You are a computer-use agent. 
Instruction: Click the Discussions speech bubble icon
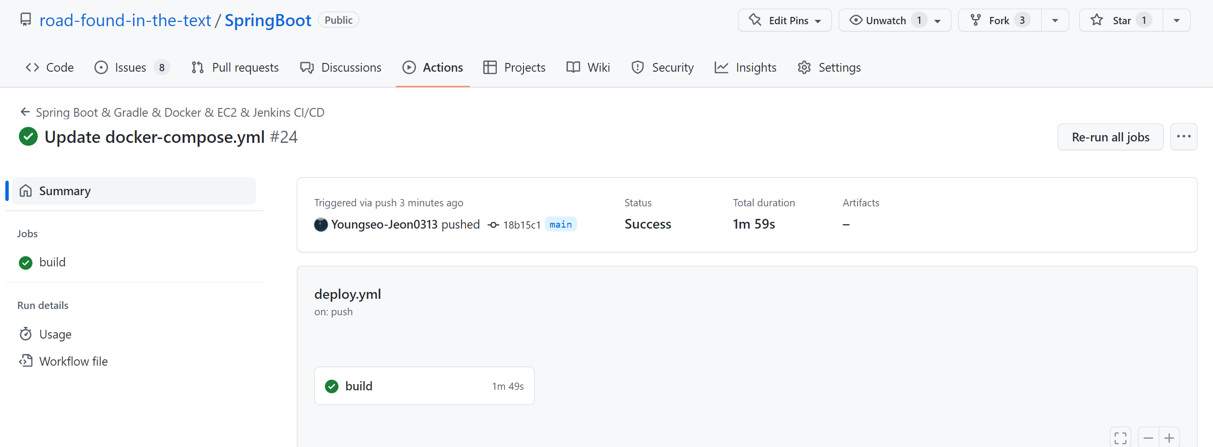pyautogui.click(x=307, y=67)
